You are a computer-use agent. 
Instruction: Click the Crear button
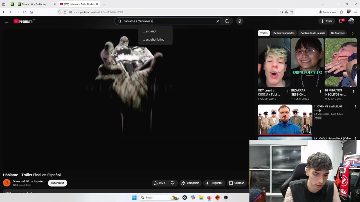click(327, 21)
